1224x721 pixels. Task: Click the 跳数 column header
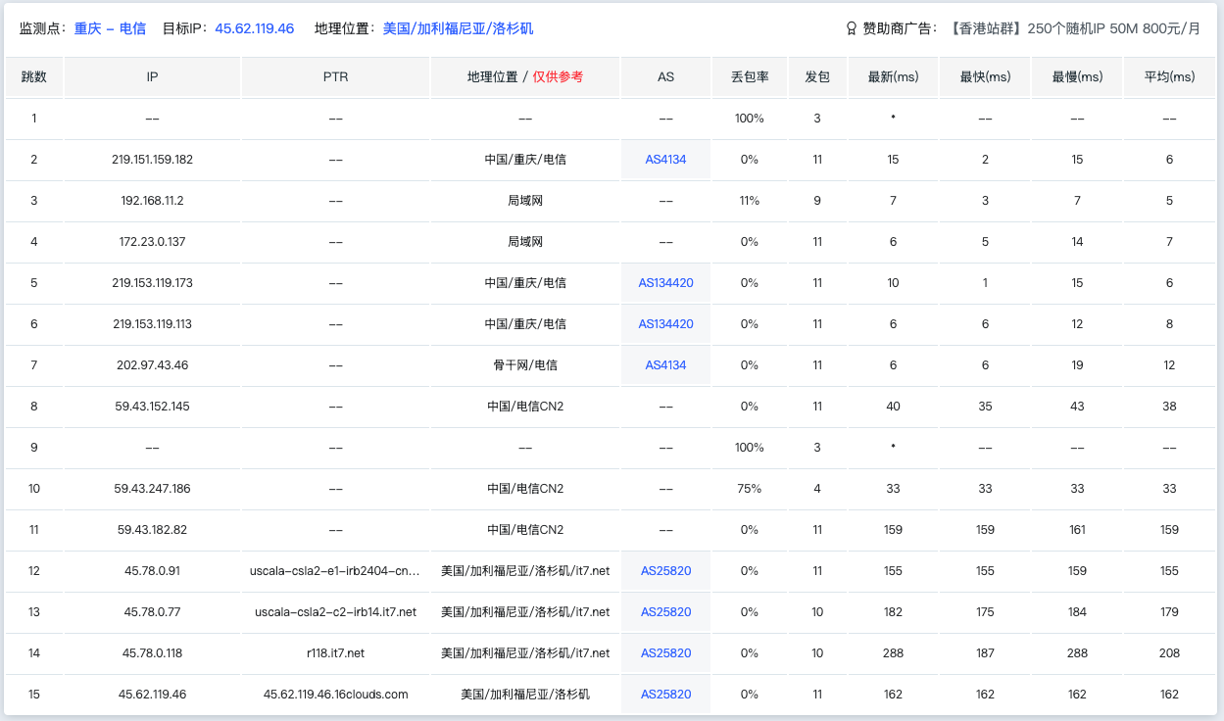pyautogui.click(x=34, y=76)
